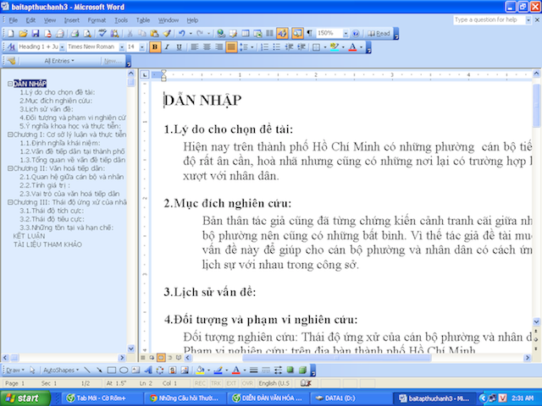This screenshot has width=542, height=406.
Task: Create a new blank document
Action: [x=11, y=34]
